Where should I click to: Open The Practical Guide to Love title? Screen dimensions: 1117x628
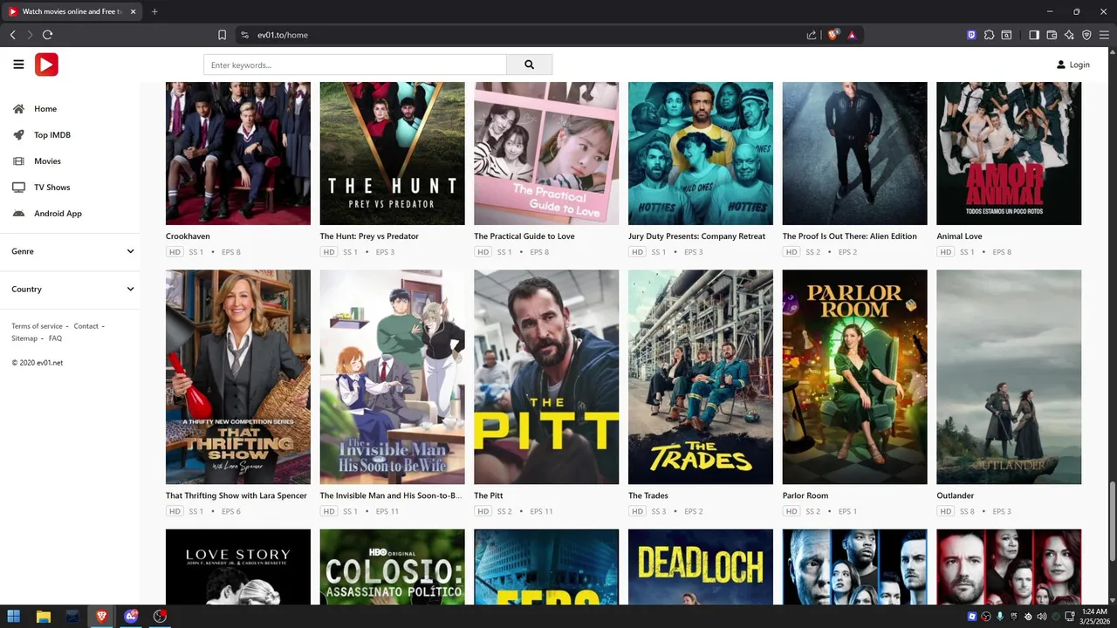(x=524, y=236)
